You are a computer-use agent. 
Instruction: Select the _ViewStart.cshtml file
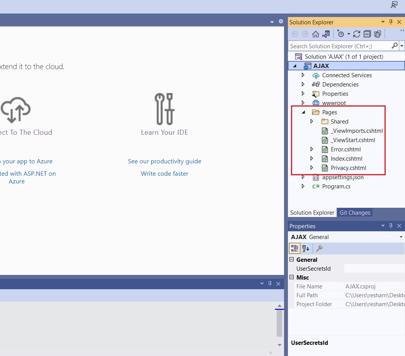coord(353,140)
